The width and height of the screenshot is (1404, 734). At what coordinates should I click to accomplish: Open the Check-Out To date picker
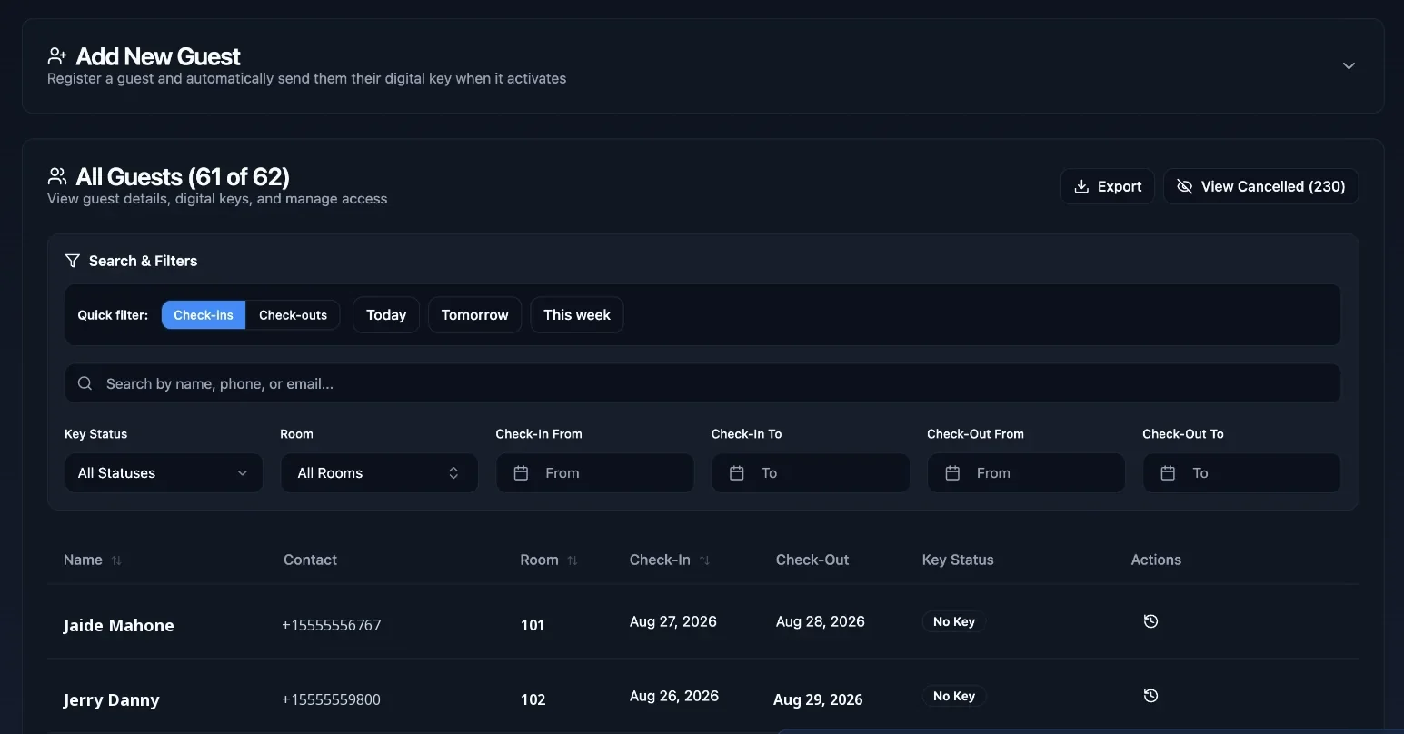coord(1241,473)
